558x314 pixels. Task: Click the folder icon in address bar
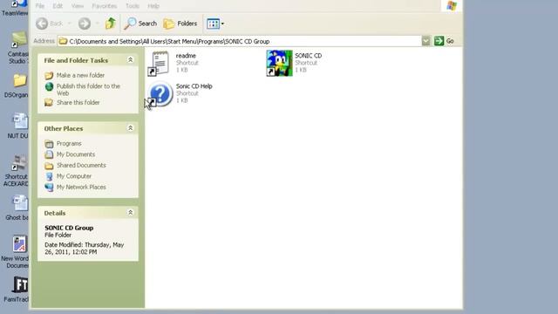[63, 41]
